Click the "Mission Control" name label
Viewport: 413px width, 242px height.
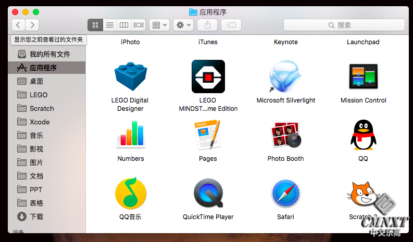[x=363, y=100]
